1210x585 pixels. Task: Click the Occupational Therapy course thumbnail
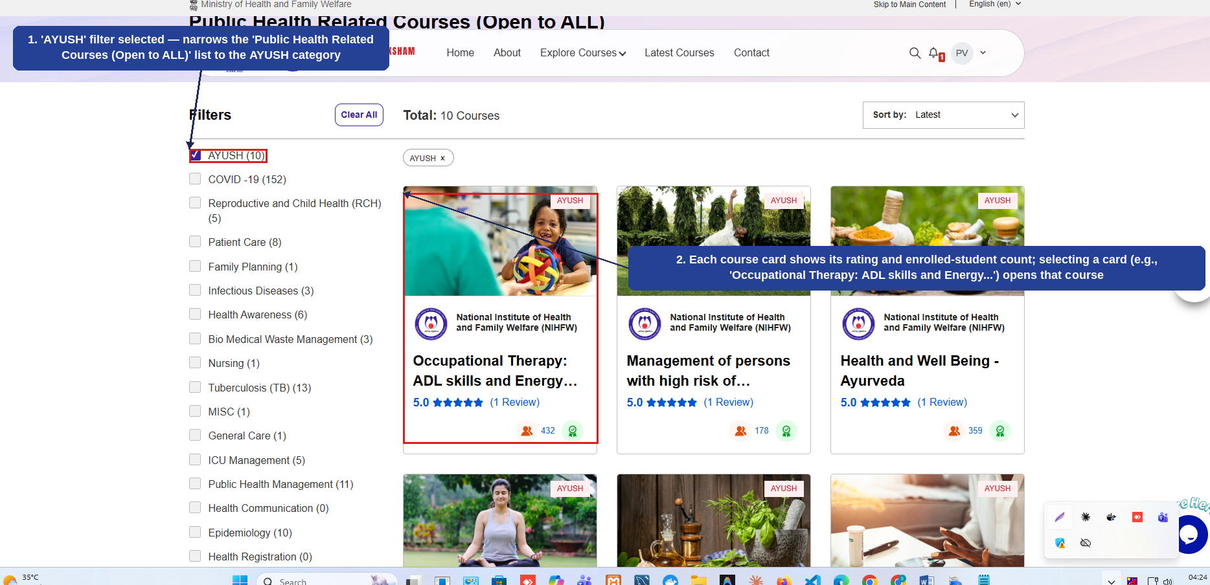500,241
